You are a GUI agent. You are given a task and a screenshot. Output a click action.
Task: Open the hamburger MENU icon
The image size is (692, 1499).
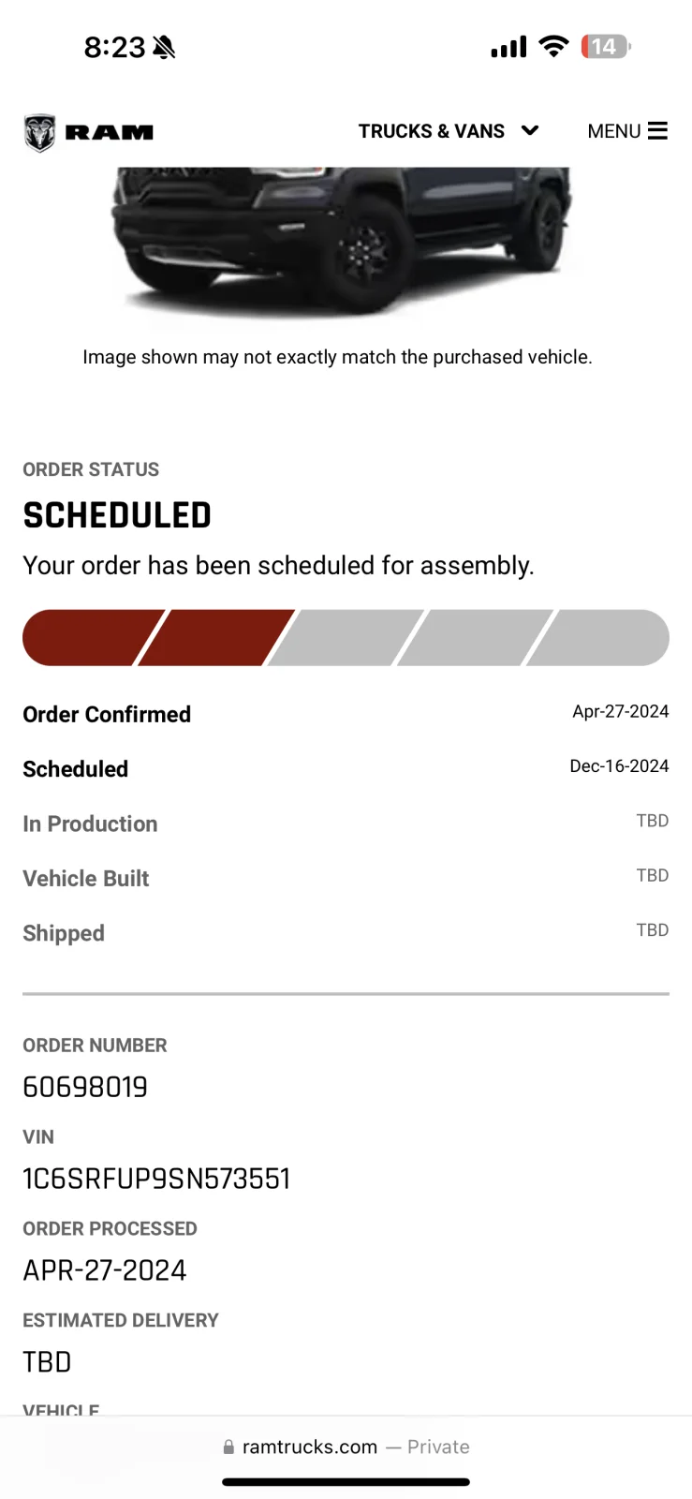657,131
